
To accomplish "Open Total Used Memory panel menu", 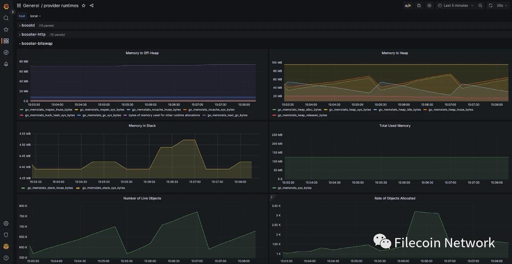I will 395,126.
